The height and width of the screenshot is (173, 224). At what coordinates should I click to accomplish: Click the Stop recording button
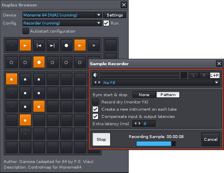101,139
